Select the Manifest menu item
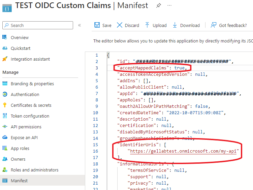 coord(42,181)
